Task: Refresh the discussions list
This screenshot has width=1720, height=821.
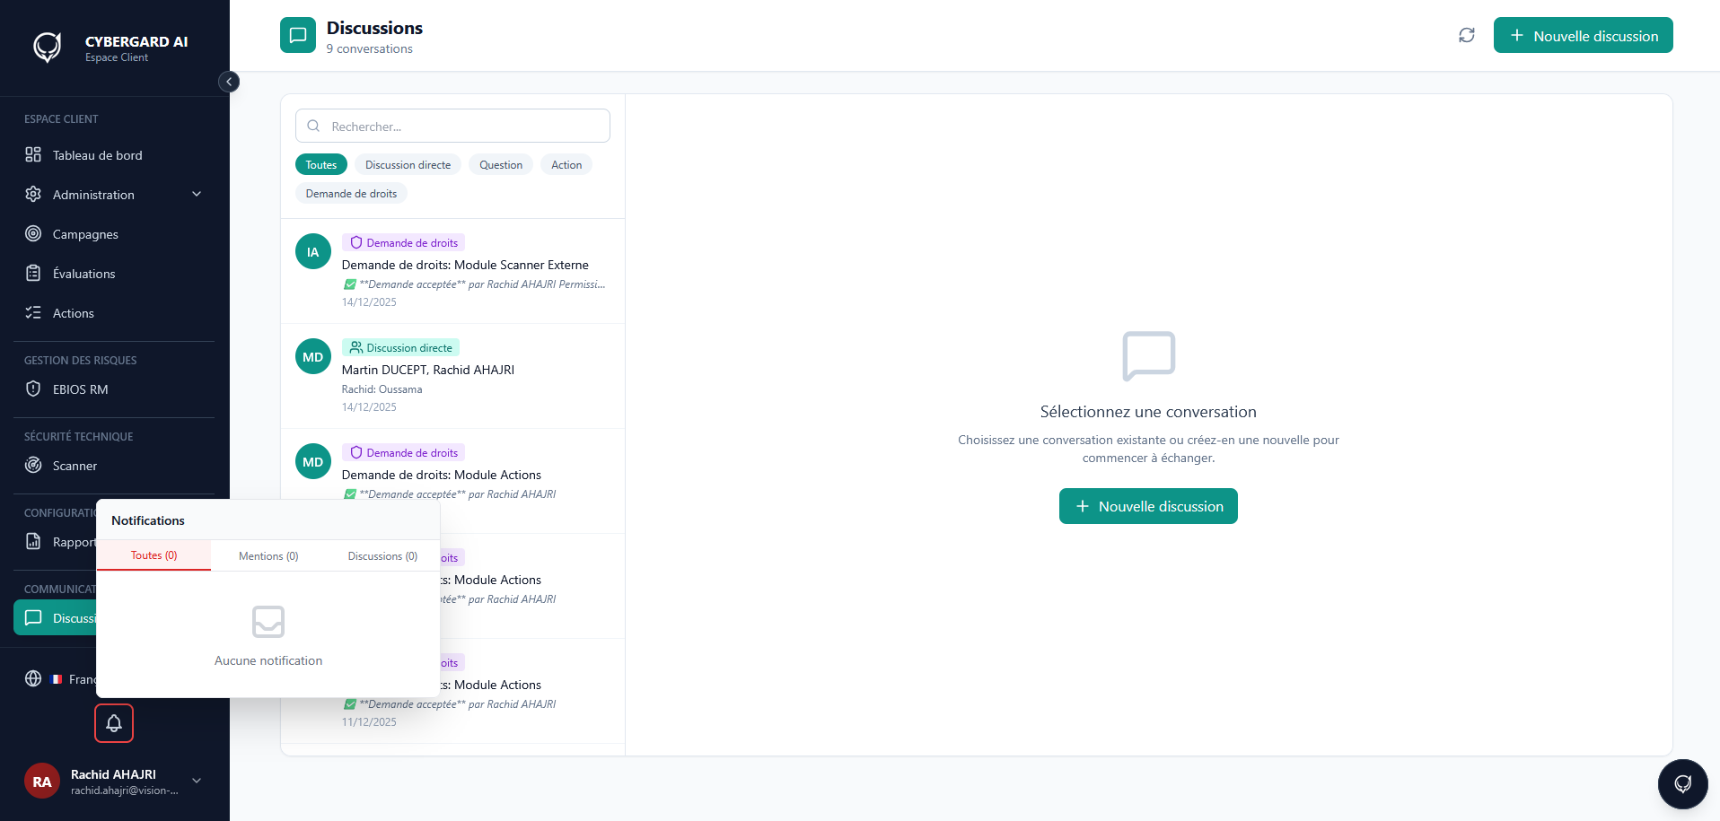Action: click(1467, 35)
